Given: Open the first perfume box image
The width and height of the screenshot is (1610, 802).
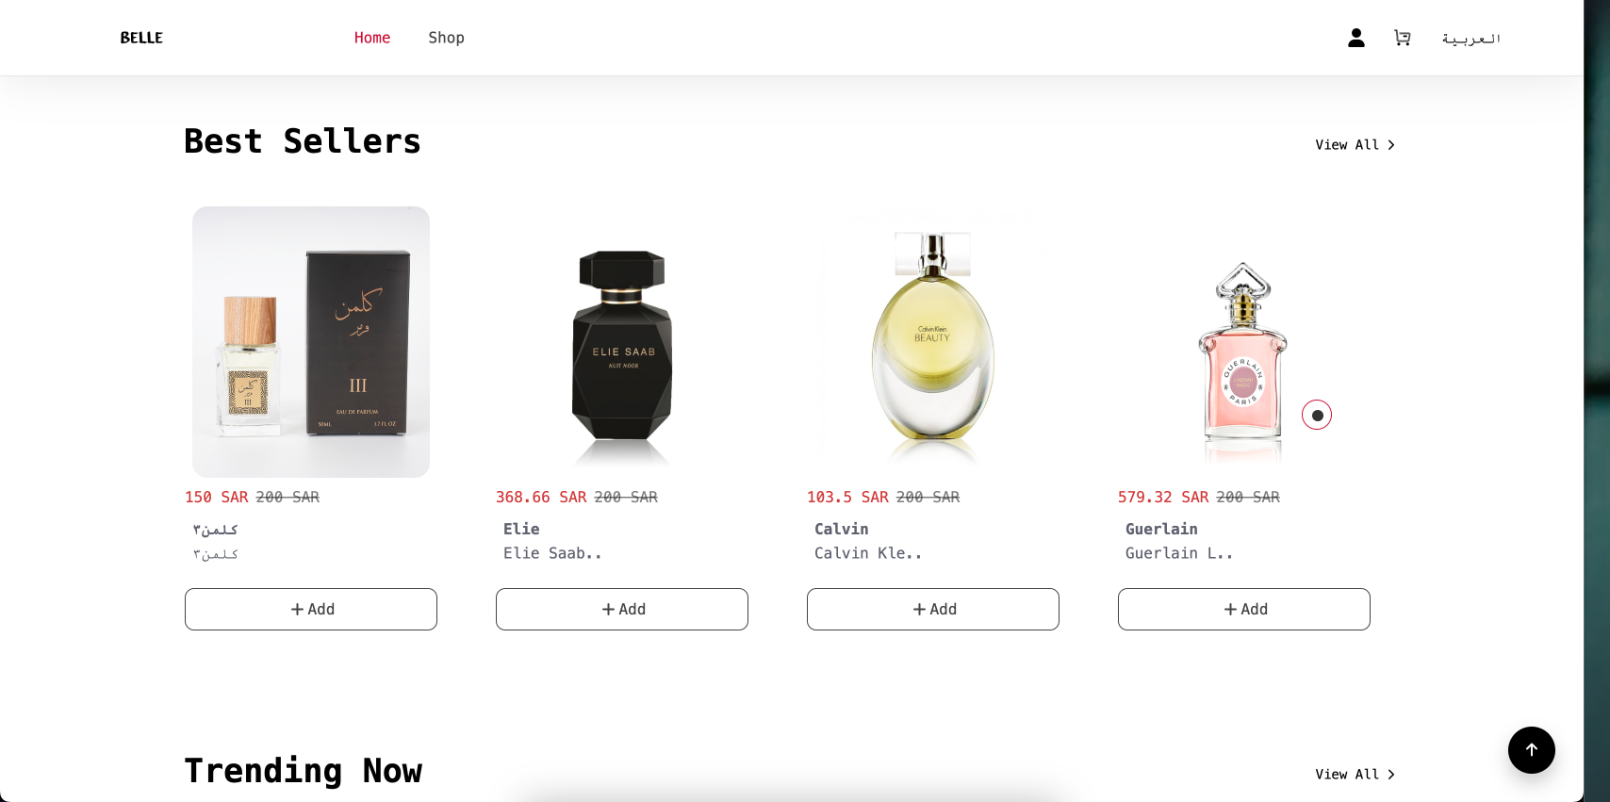Looking at the screenshot, I should pos(311,342).
